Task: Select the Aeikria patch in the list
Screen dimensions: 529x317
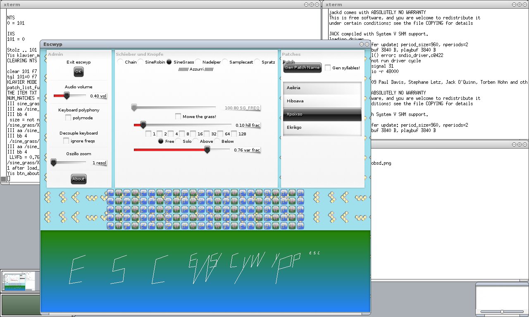Action: [x=322, y=88]
